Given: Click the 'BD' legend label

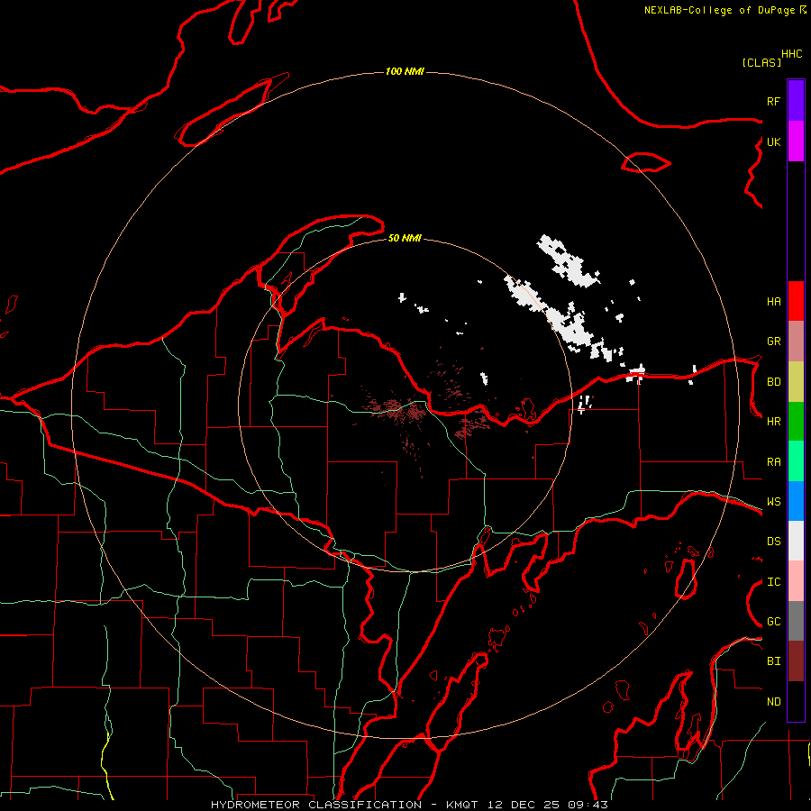Looking at the screenshot, I should 773,382.
